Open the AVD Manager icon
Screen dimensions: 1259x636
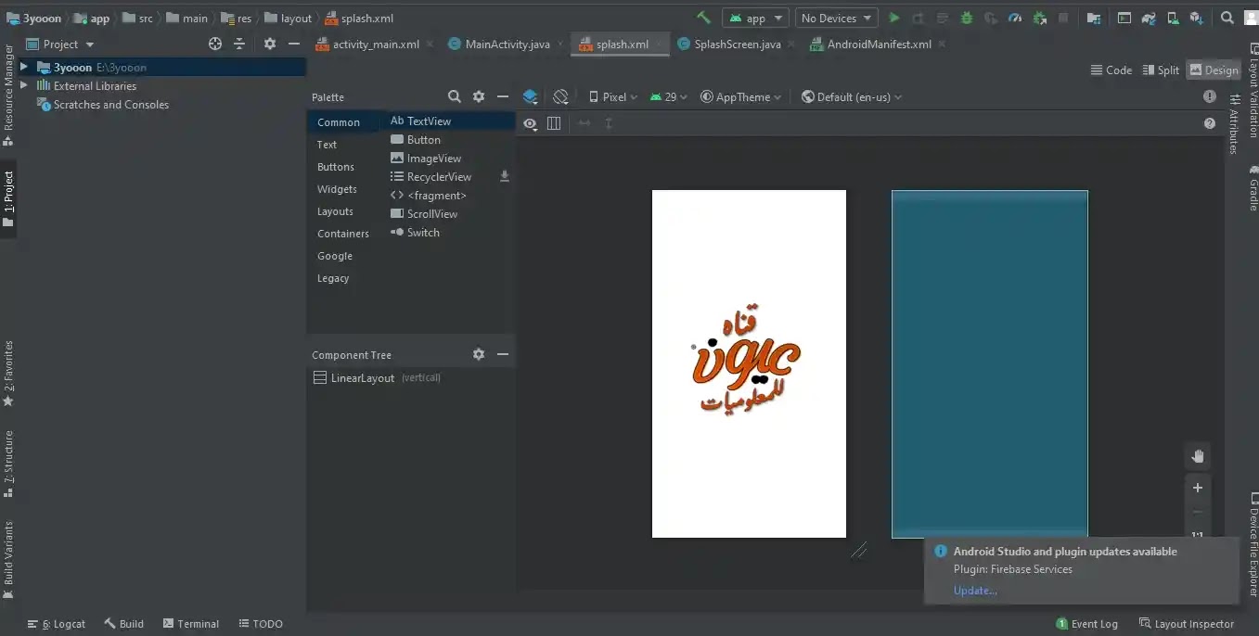pyautogui.click(x=1173, y=18)
